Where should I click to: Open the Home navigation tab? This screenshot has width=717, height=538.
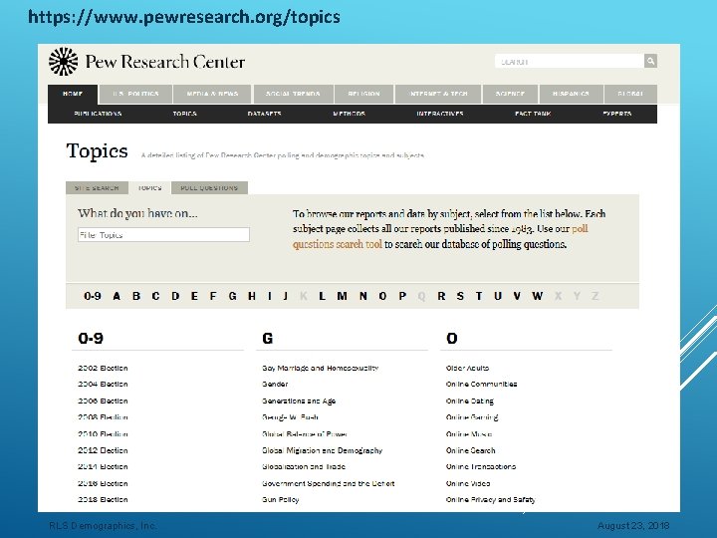73,94
